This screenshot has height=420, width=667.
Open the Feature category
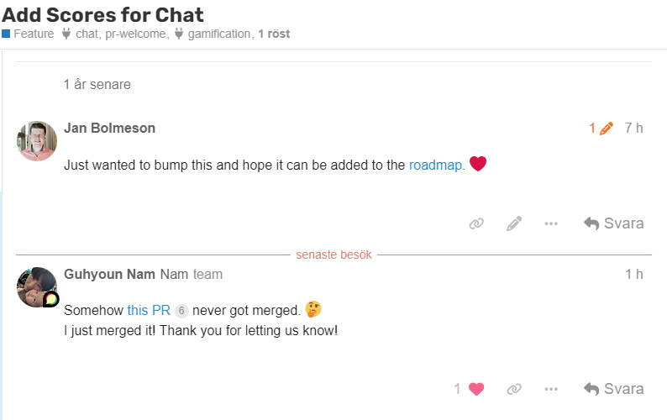point(33,34)
